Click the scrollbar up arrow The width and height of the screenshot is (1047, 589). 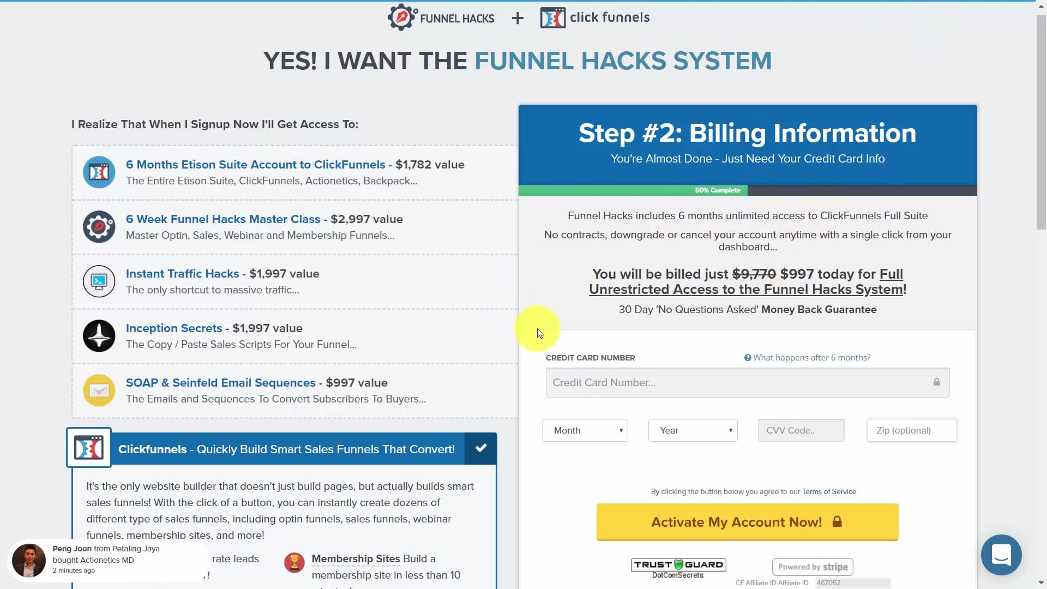(x=1041, y=7)
